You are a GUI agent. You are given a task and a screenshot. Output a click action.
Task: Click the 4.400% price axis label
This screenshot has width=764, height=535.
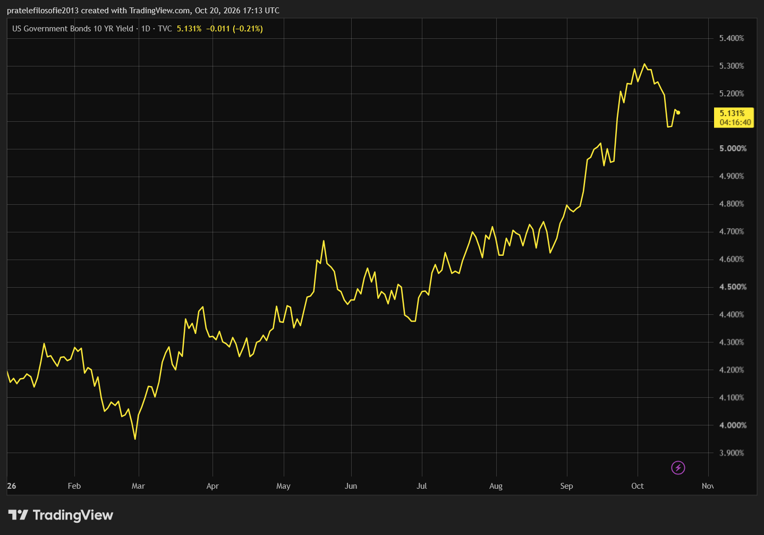coord(732,314)
